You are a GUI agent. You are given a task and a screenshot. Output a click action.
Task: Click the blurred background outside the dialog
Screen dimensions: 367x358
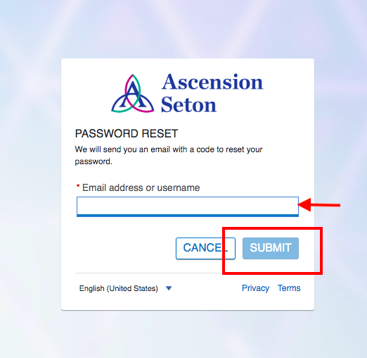[30, 178]
